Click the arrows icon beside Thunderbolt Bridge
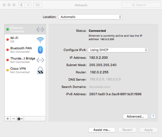Viewport: 162px width, 137px height. pyautogui.click(x=40, y=60)
